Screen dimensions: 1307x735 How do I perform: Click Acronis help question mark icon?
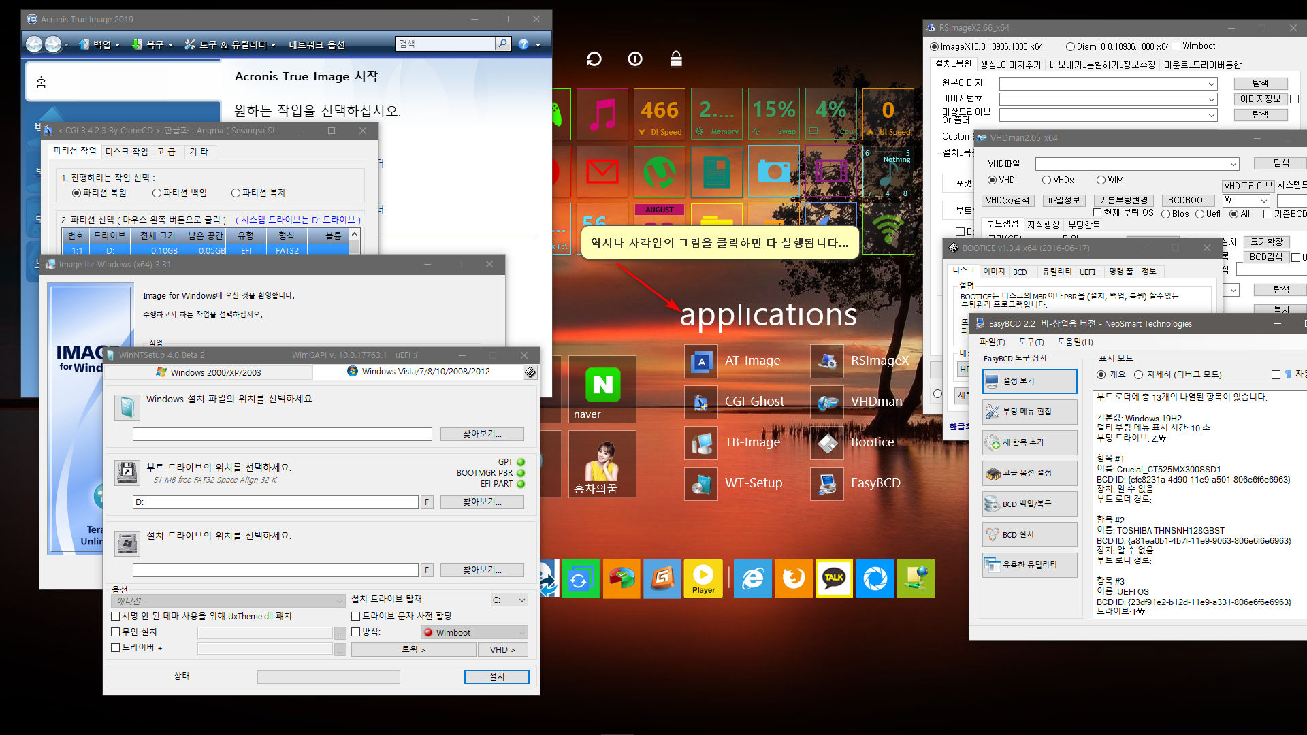(523, 44)
